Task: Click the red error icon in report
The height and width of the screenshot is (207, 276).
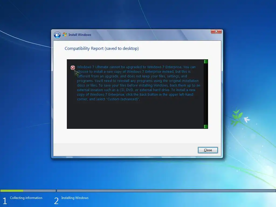Action: (73, 68)
